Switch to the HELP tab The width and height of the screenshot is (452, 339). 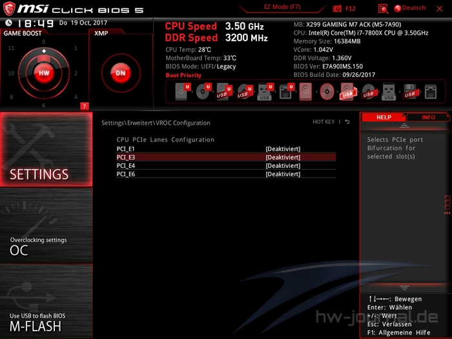384,118
